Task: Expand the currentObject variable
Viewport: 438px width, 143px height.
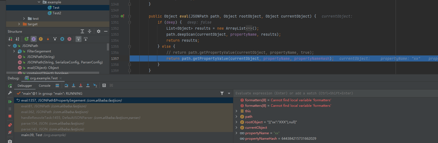Action: pos(236,128)
